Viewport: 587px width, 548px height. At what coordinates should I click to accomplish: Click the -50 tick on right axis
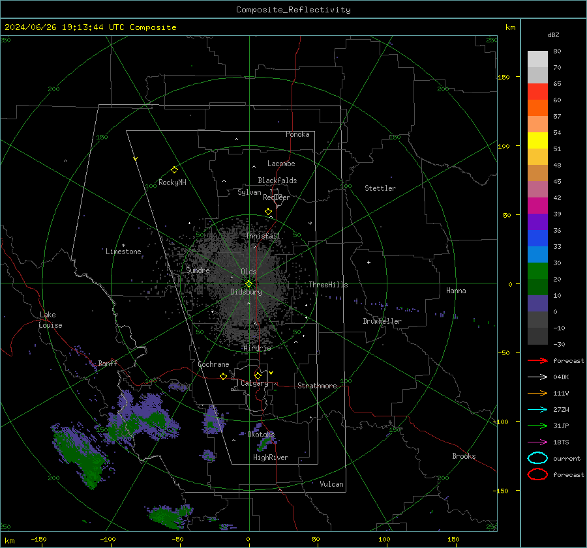pos(503,353)
